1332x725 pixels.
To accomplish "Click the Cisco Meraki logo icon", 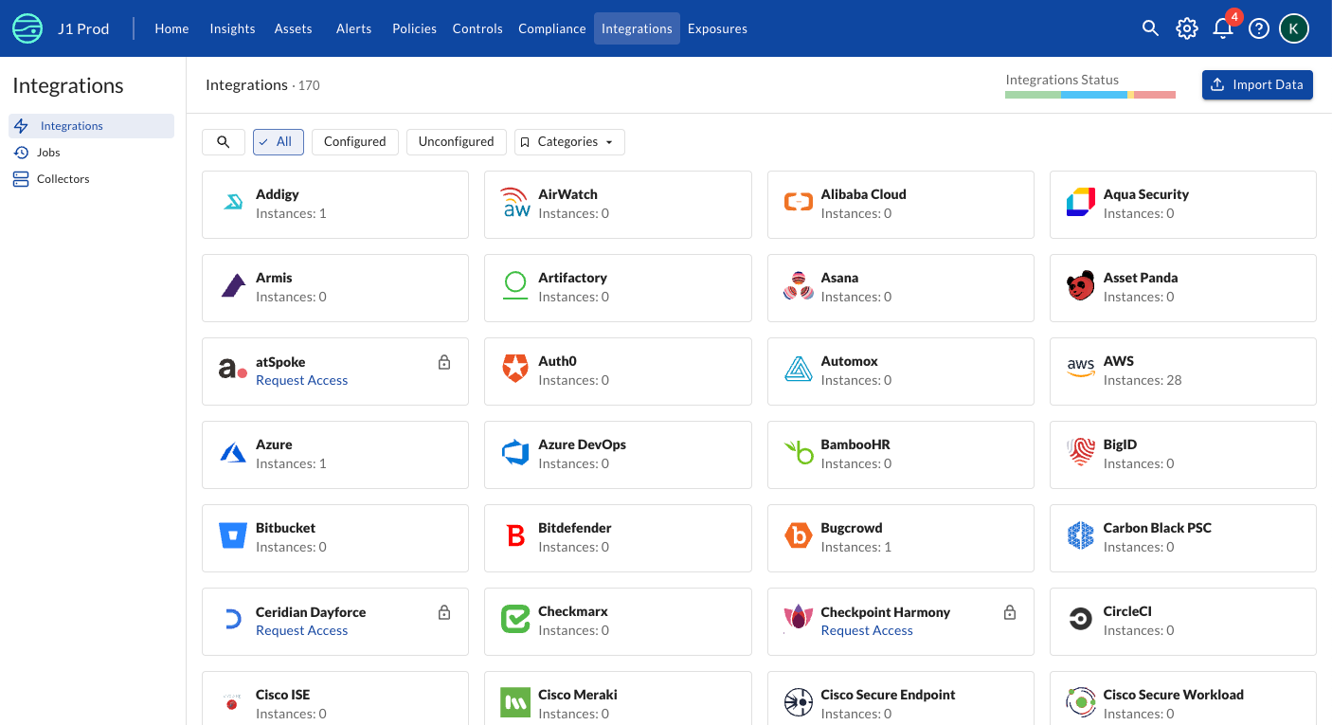I will pyautogui.click(x=515, y=703).
